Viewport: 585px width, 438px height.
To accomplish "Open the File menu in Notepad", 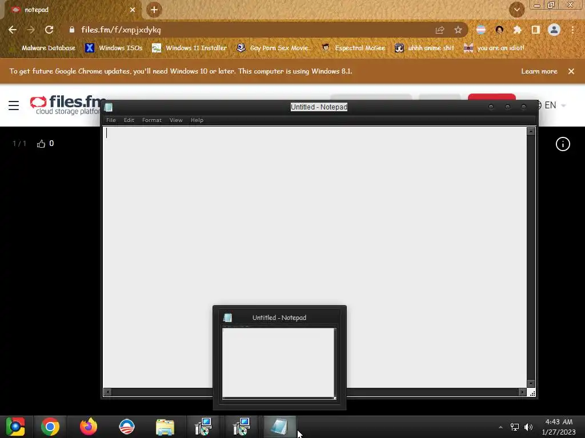I will (x=111, y=120).
